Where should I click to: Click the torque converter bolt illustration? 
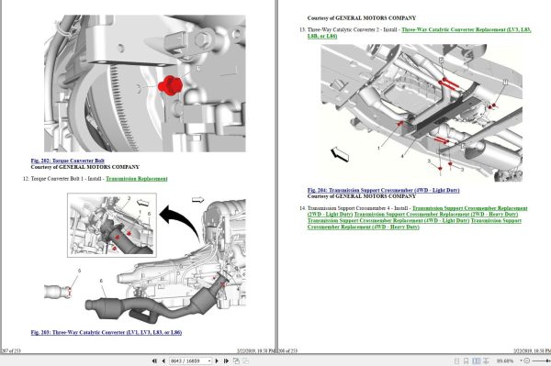(145, 83)
